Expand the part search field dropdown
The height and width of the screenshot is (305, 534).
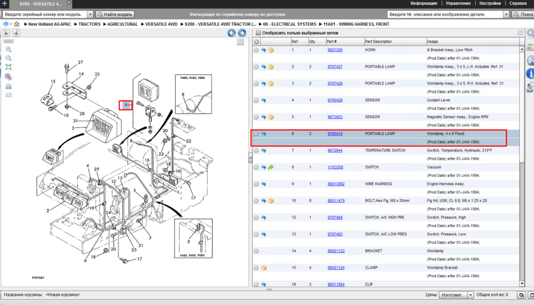pyautogui.click(x=506, y=14)
